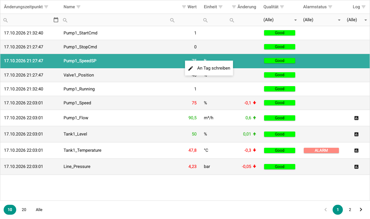
Task: Open the filter menu for Änderungszeitpunkt column
Action: 46,7
